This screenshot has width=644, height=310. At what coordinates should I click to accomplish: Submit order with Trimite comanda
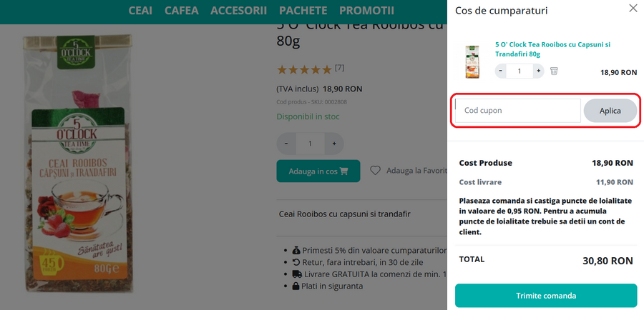[x=546, y=296]
